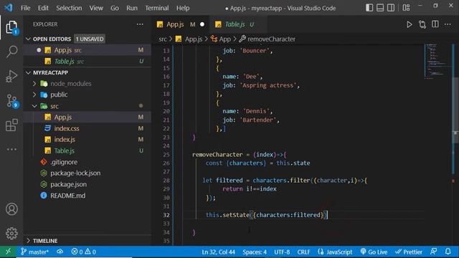
Task: Change line ending via CRLF indicator
Action: (303, 252)
